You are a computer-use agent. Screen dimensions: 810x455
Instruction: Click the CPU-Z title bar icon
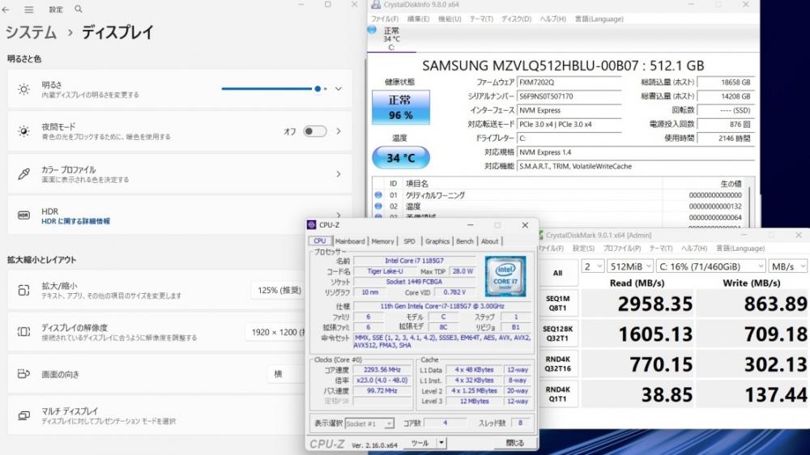pyautogui.click(x=311, y=224)
